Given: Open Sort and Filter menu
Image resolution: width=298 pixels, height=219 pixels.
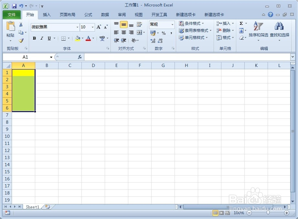Looking at the screenshot, I should click(258, 31).
